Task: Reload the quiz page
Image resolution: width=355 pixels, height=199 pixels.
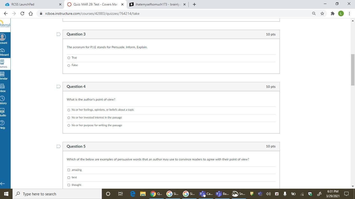Action: tap(22, 13)
